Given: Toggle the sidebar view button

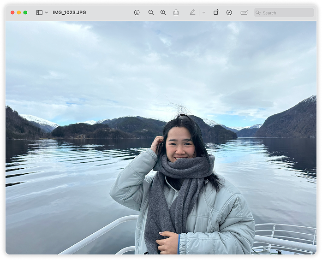Looking at the screenshot, I should 39,12.
